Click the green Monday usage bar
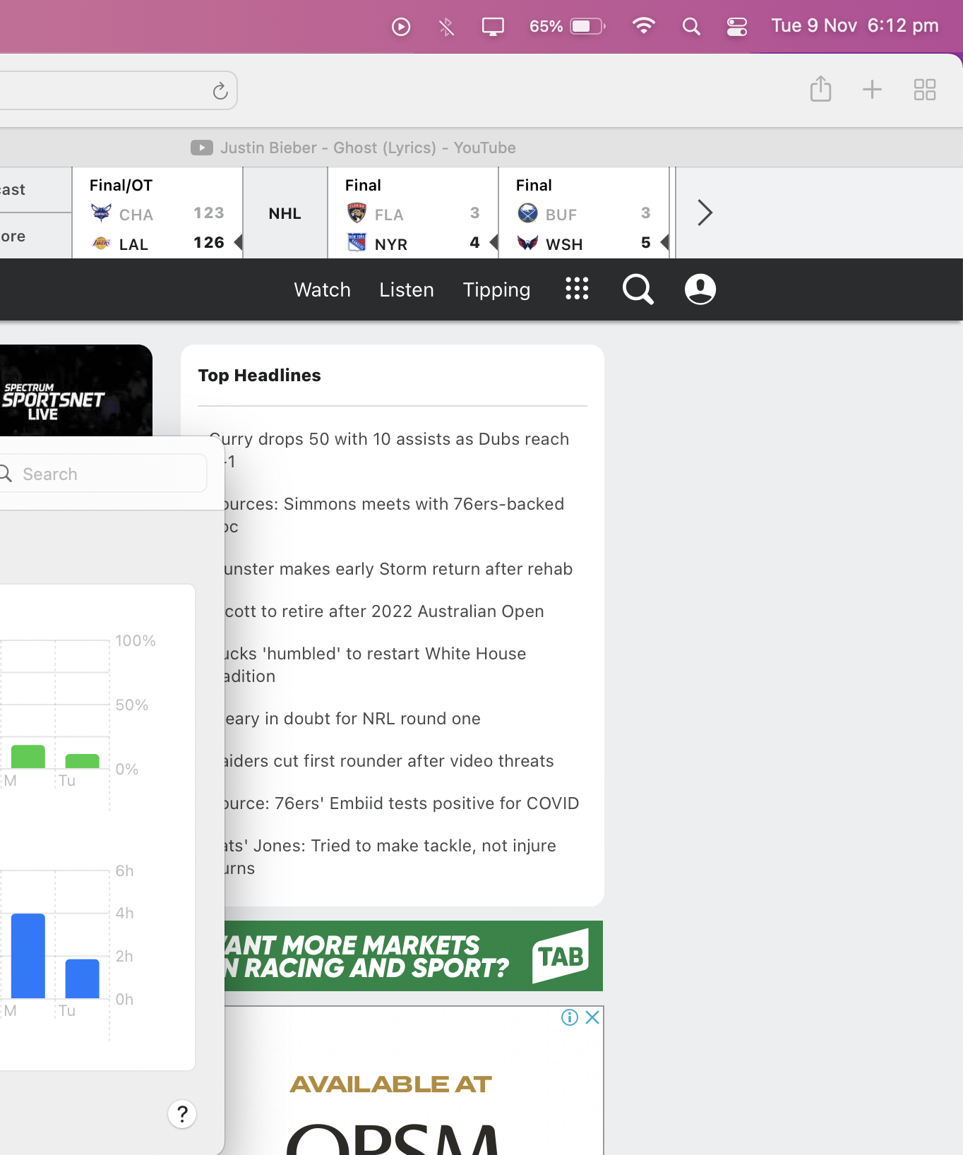The height and width of the screenshot is (1155, 963). click(x=28, y=757)
